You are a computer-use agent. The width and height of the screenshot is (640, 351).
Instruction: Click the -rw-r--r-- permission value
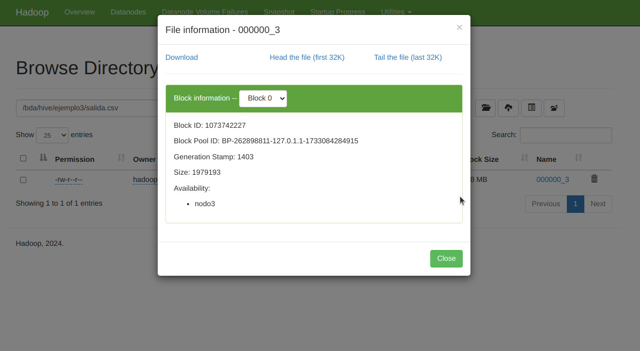(x=69, y=180)
